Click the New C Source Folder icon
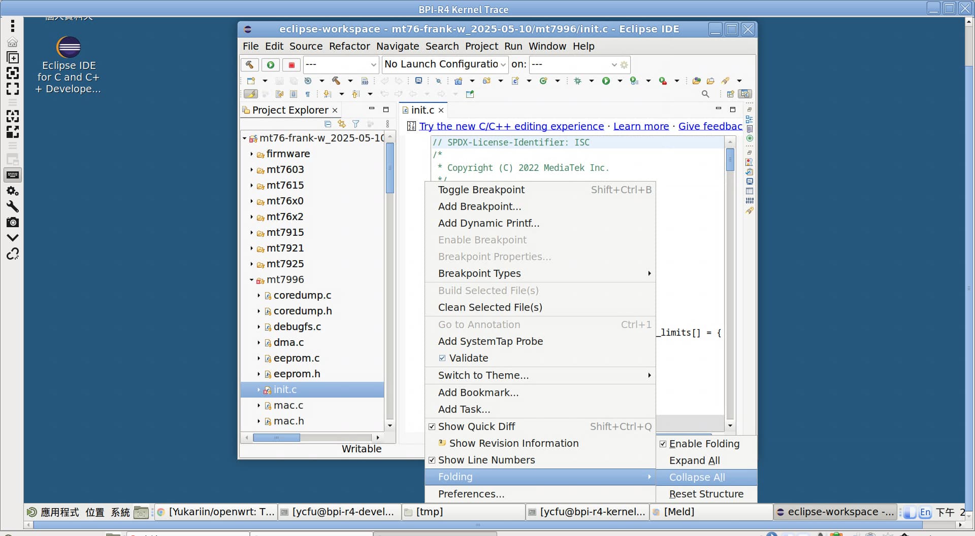This screenshot has width=975, height=536. point(486,81)
